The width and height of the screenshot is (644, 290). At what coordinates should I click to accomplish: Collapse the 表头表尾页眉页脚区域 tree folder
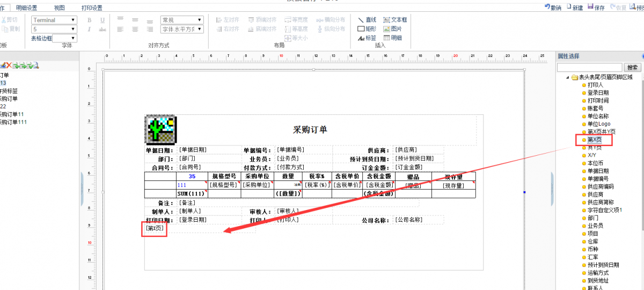(x=567, y=77)
